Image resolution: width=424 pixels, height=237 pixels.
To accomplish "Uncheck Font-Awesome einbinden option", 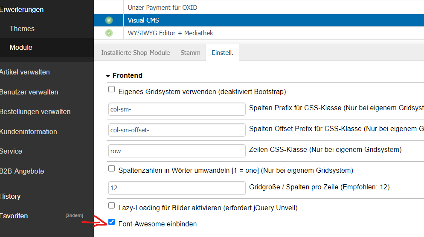I will (112, 222).
